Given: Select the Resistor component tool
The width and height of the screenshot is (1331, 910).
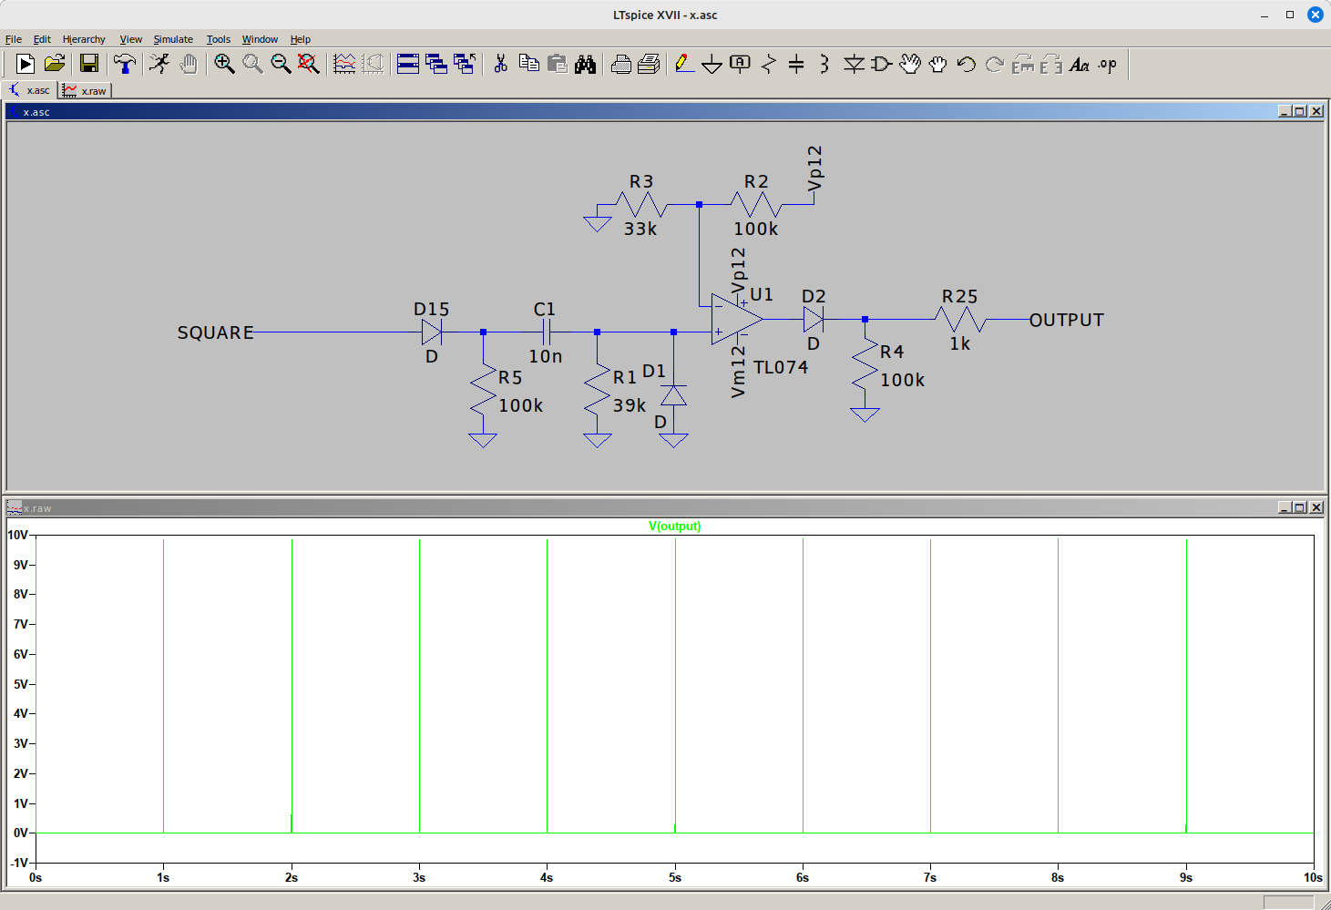Looking at the screenshot, I should [x=769, y=64].
